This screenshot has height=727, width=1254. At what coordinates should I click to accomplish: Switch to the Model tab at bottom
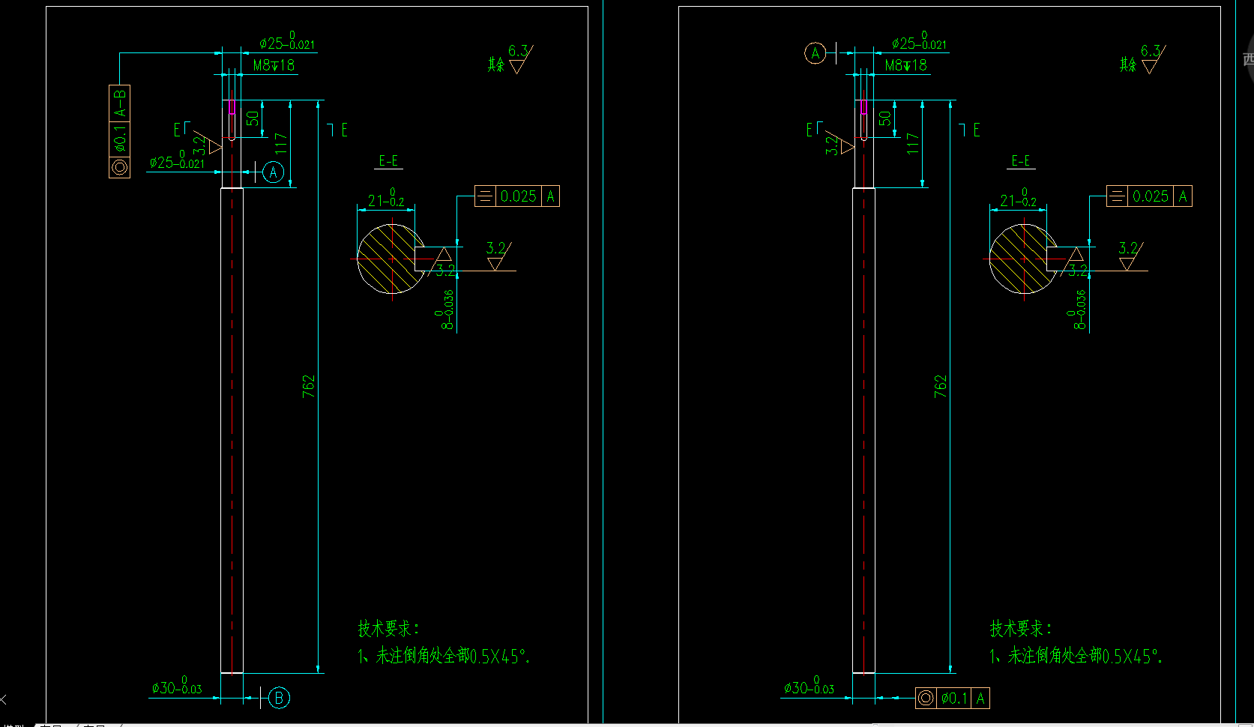point(15,725)
